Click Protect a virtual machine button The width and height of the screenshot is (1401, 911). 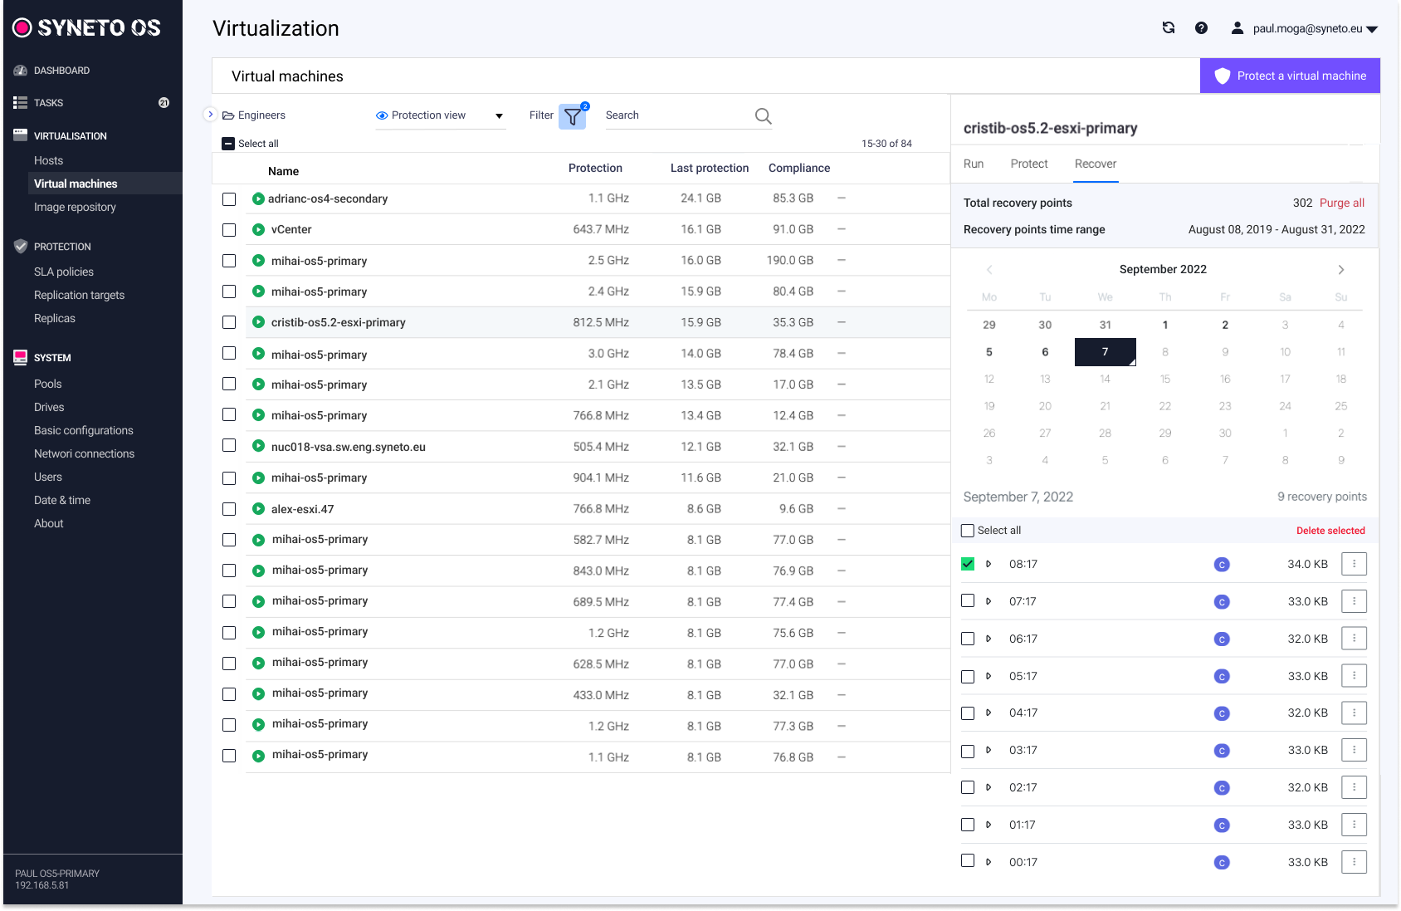[x=1290, y=76]
